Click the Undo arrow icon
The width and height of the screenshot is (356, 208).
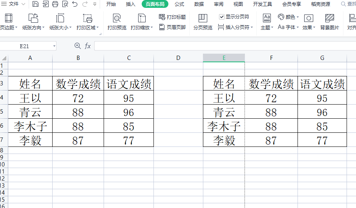click(x=75, y=4)
